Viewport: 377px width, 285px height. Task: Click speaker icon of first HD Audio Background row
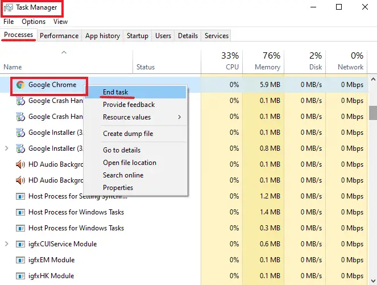point(20,164)
